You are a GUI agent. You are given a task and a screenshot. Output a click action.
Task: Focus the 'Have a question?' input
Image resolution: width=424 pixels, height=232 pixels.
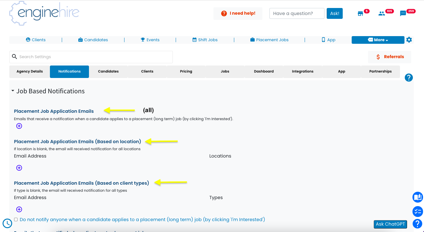[x=297, y=13]
